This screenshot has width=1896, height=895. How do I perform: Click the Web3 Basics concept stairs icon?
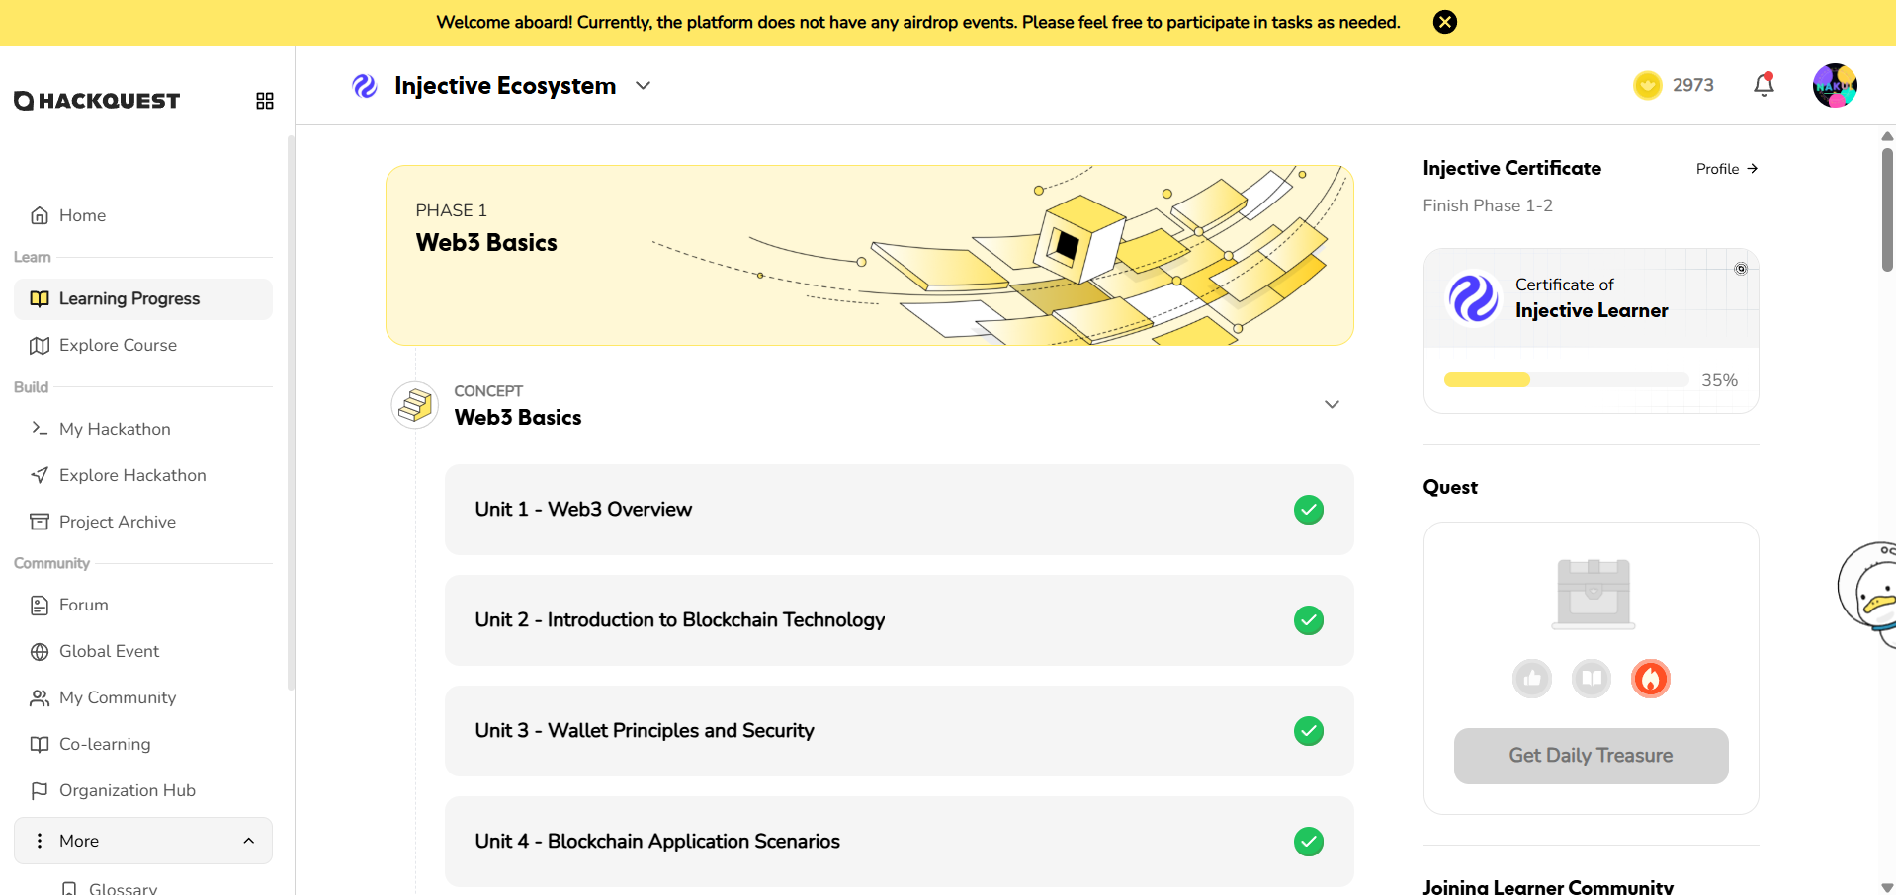pyautogui.click(x=415, y=405)
